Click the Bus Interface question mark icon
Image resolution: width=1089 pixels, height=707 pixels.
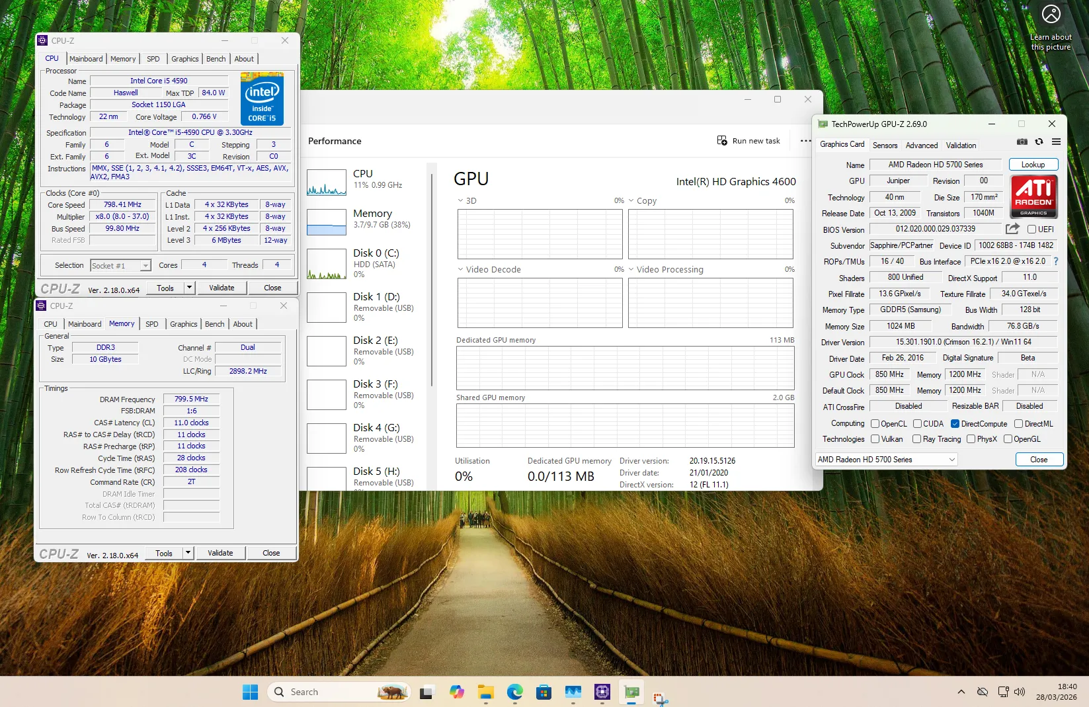click(x=1056, y=261)
